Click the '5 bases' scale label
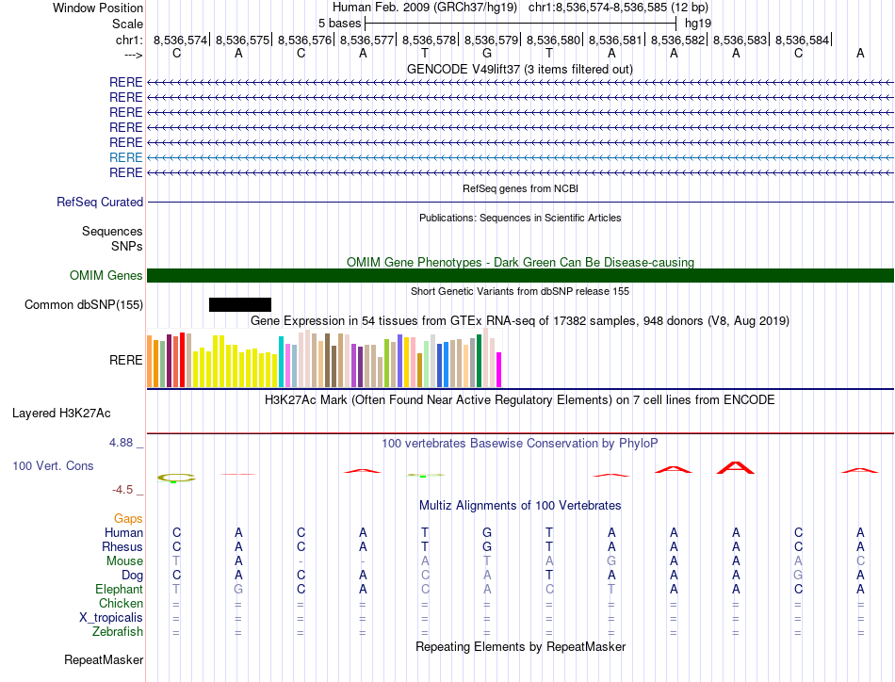The height and width of the screenshot is (682, 895). tap(339, 24)
